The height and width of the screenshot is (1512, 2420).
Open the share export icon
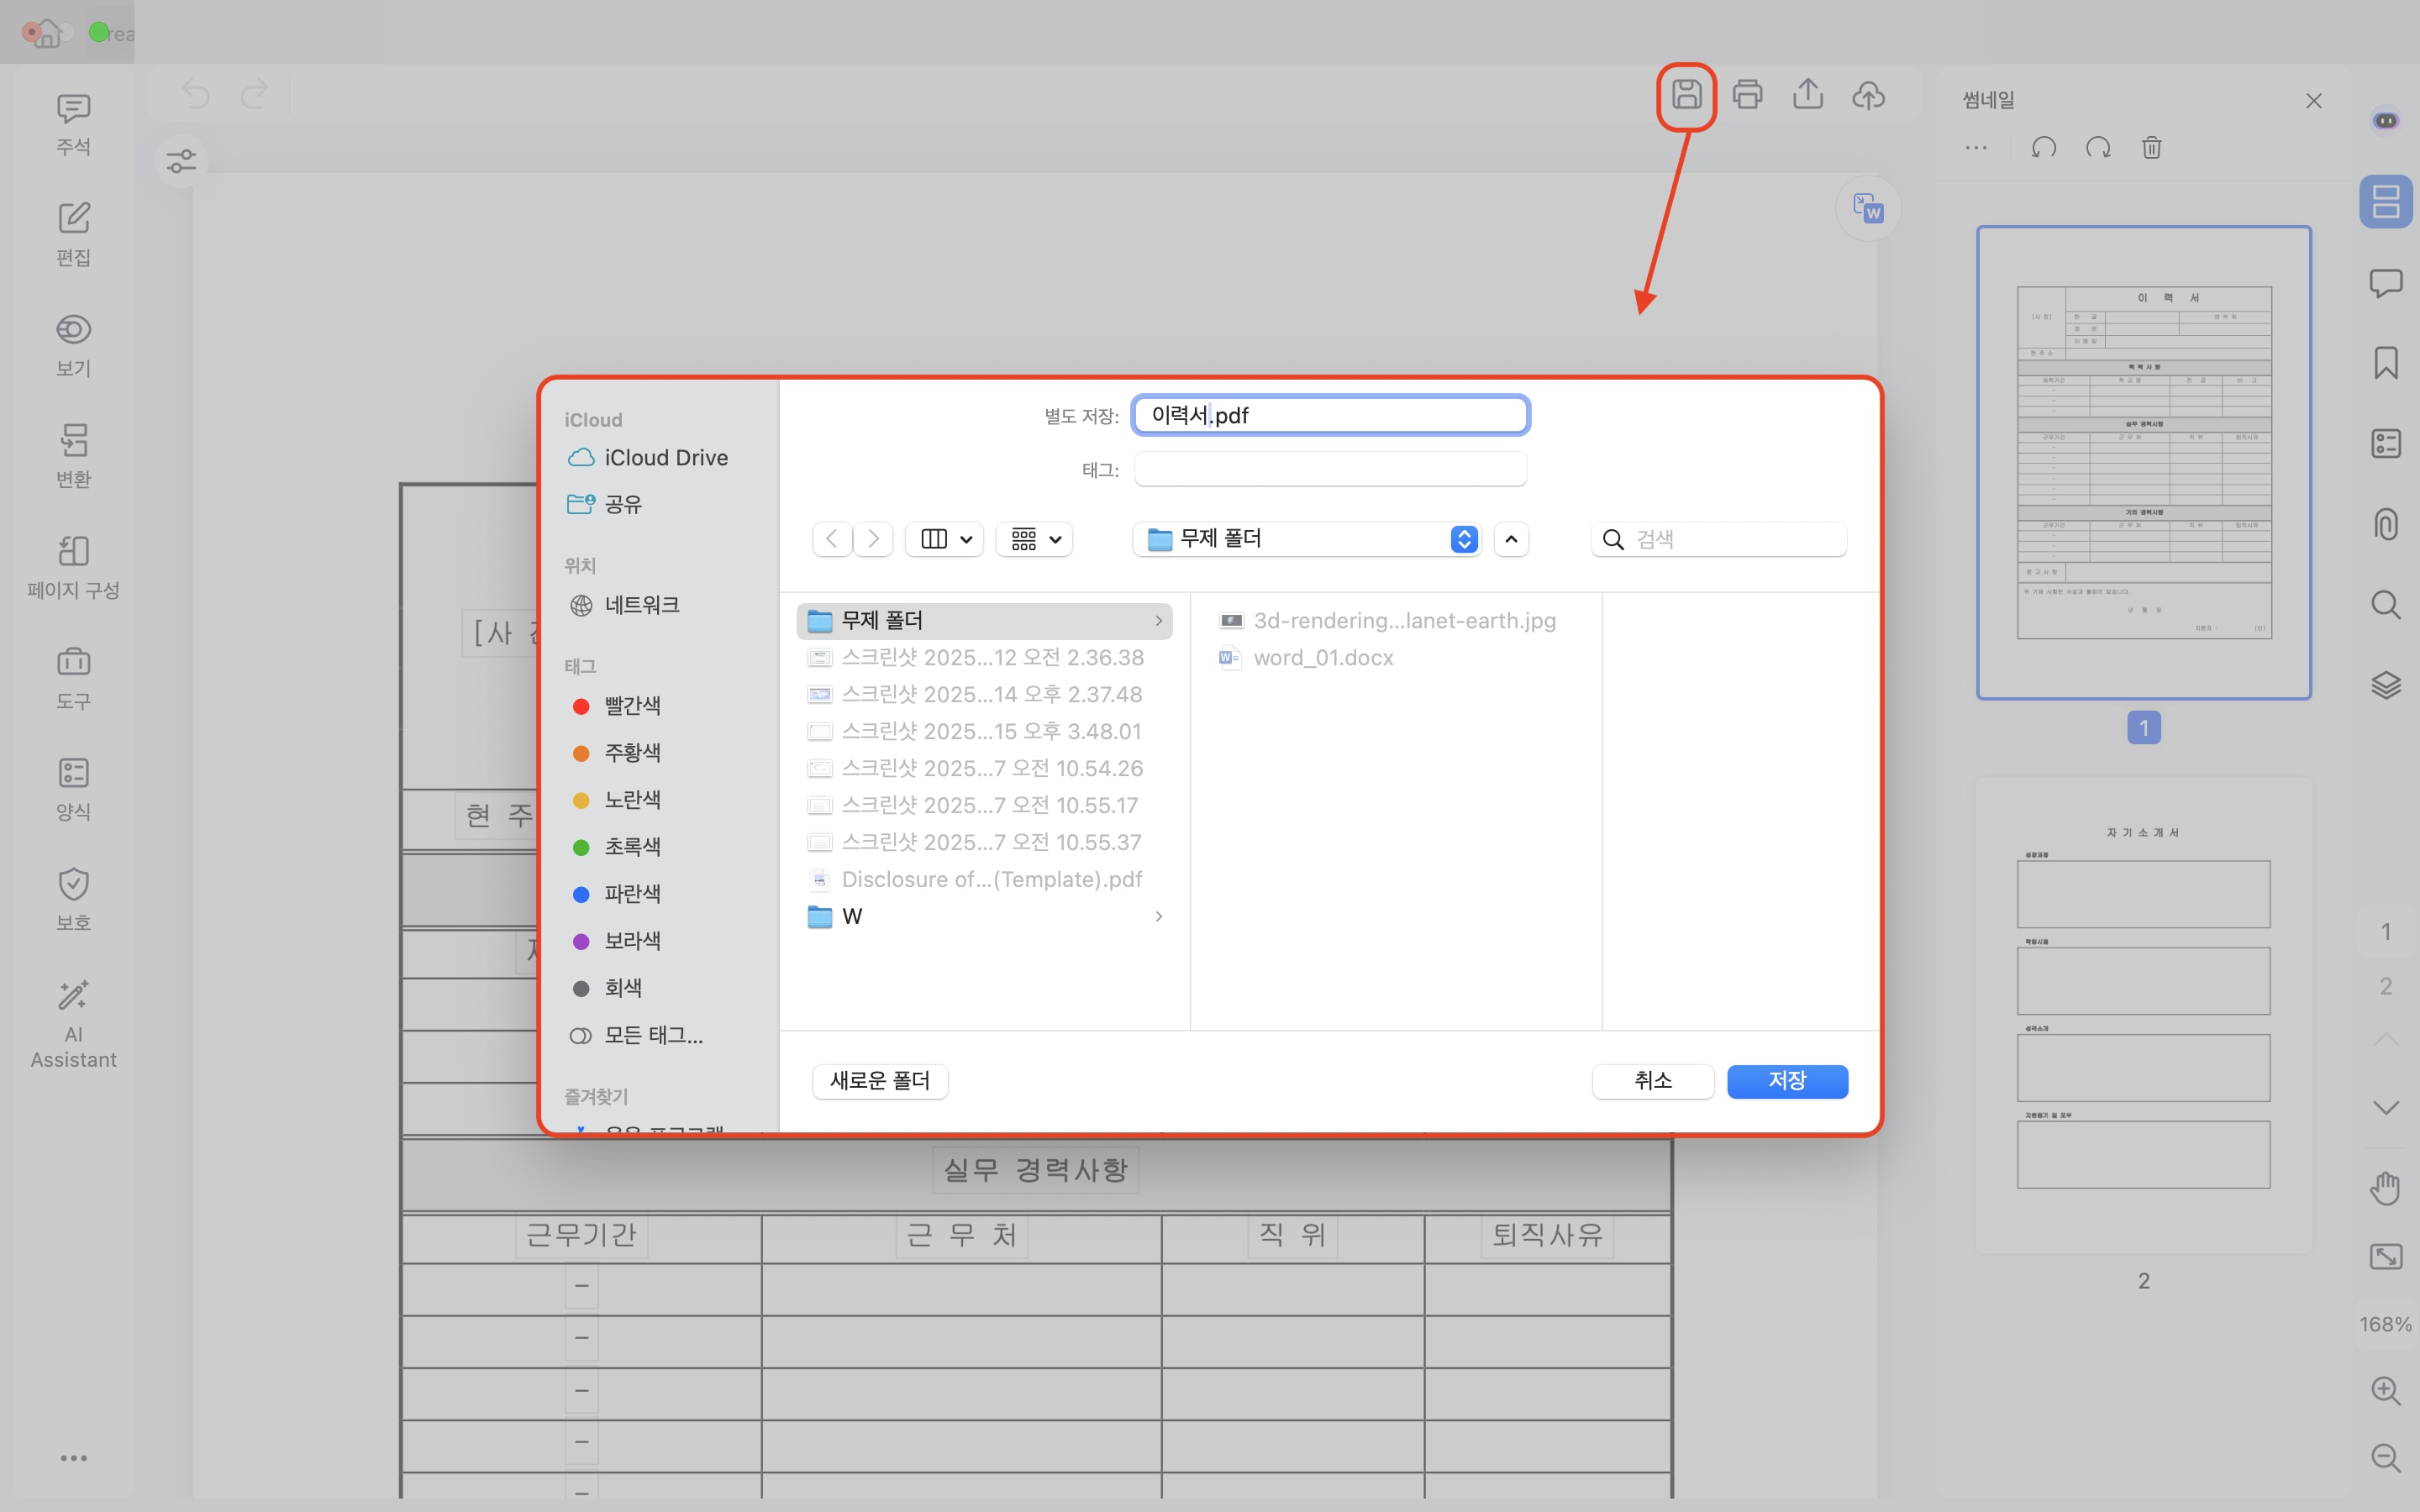click(1807, 95)
